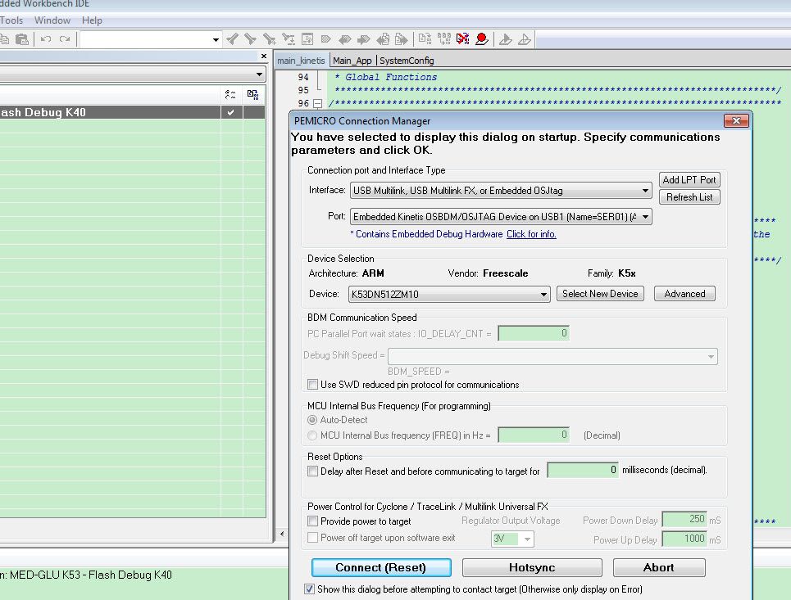Screen dimensions: 791x600
Task: Toggle breakpoint with red circle icon
Action: pyautogui.click(x=482, y=39)
